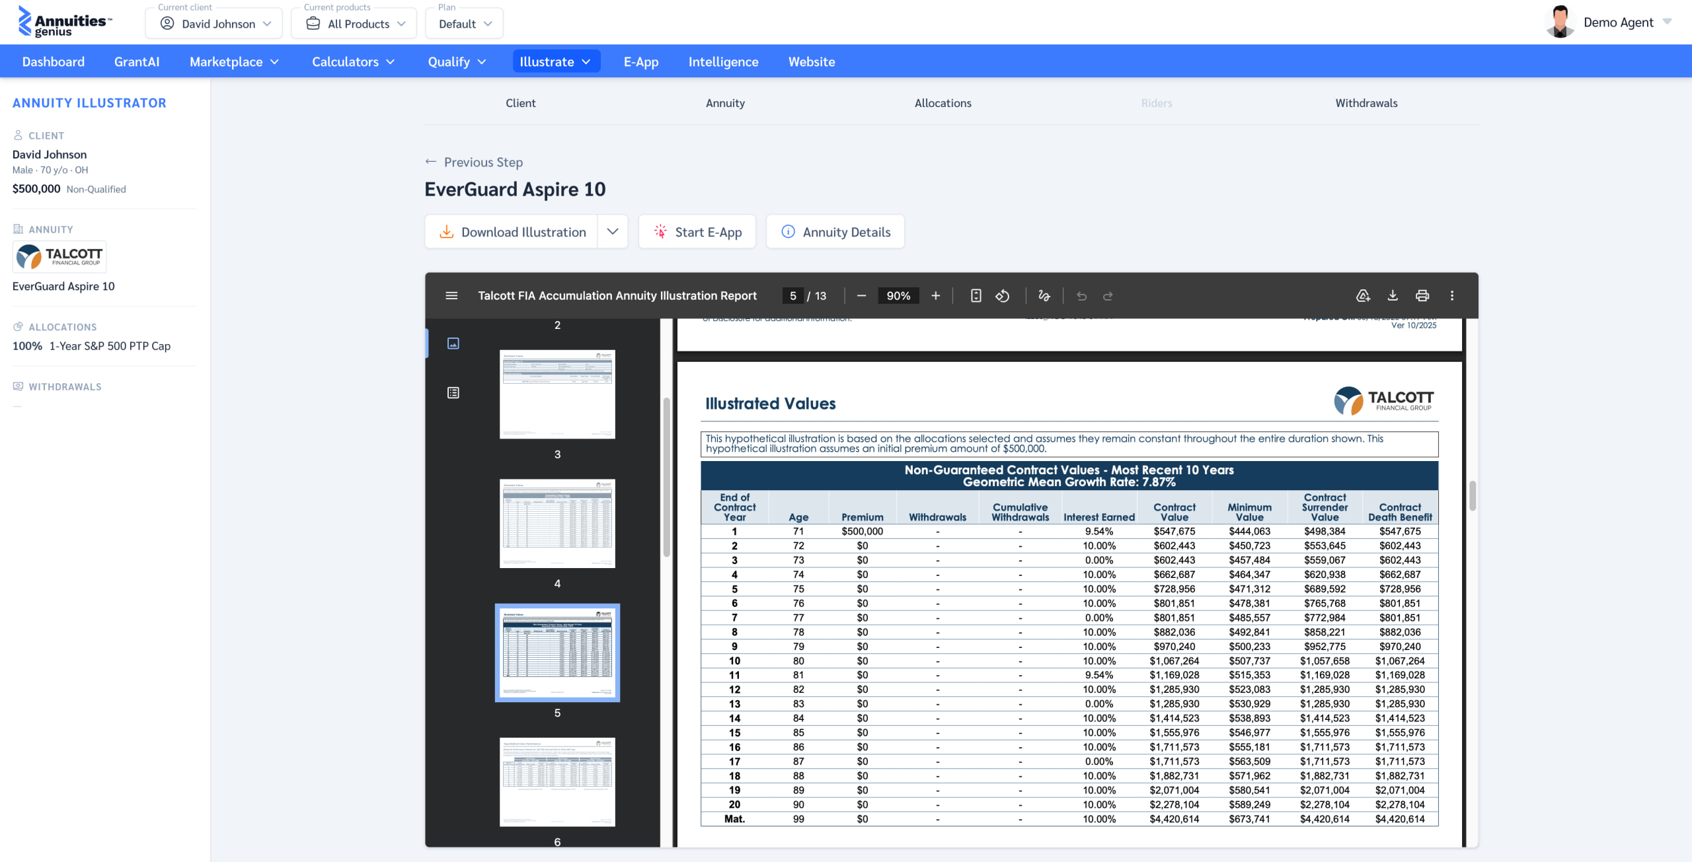Image resolution: width=1692 pixels, height=862 pixels.
Task: Open Annuity Details
Action: (x=835, y=232)
